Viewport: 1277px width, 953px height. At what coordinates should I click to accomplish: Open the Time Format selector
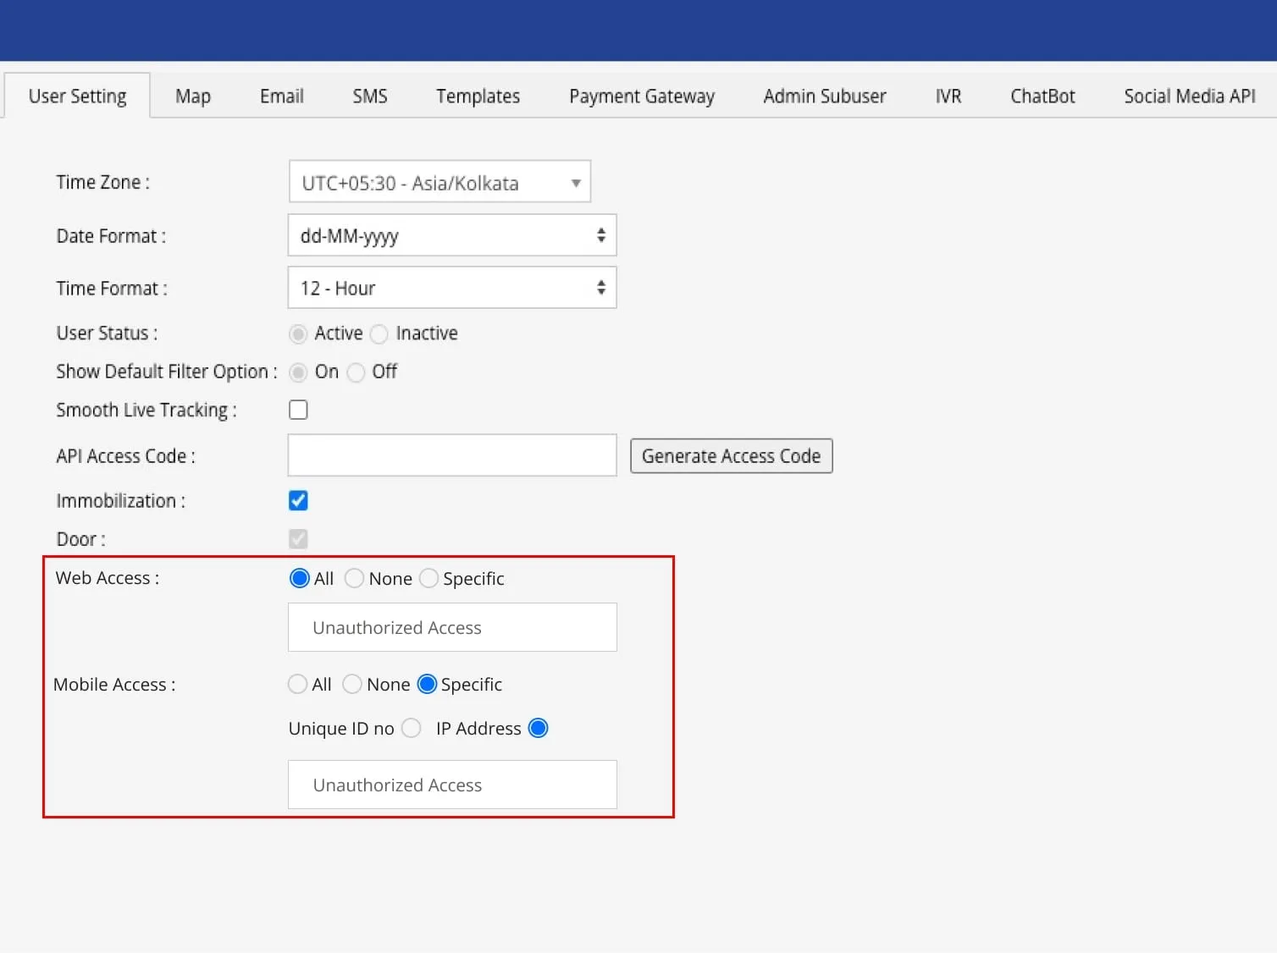coord(451,288)
